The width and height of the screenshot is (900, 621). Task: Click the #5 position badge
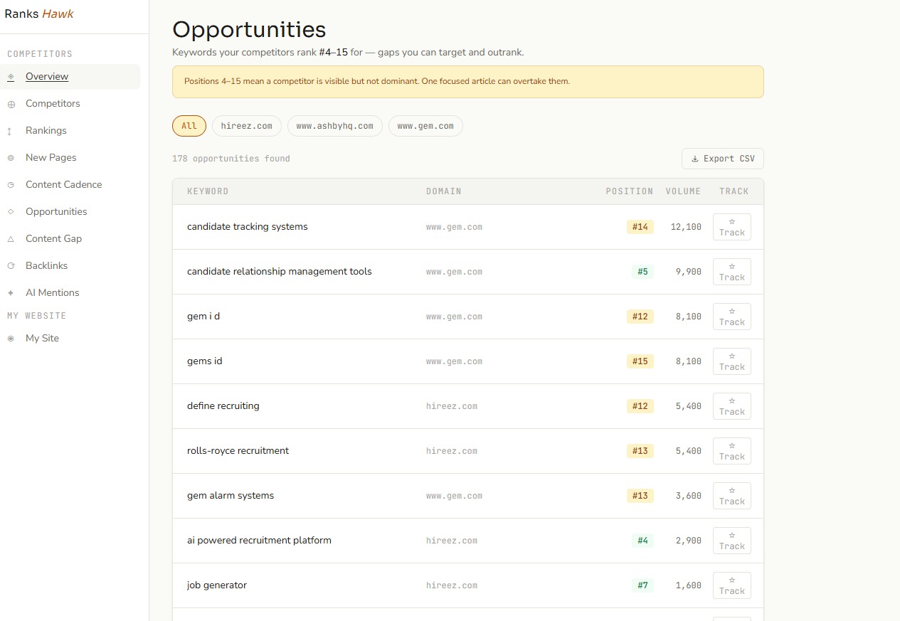coord(642,272)
